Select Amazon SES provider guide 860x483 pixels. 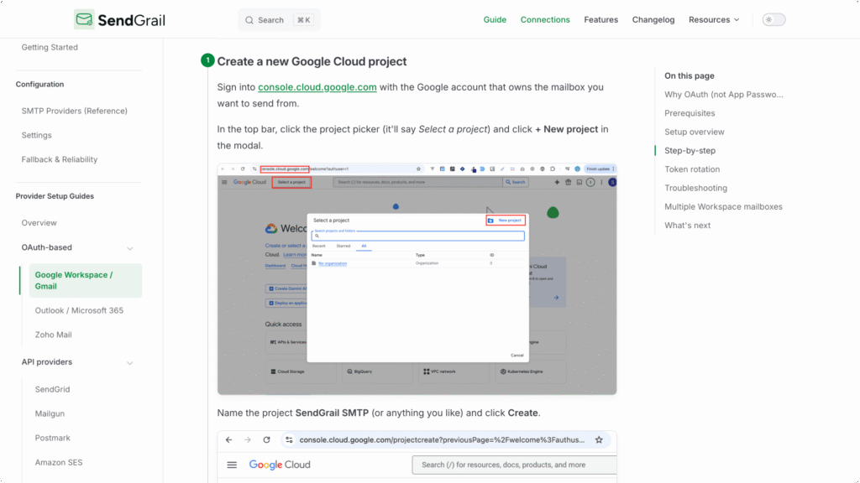59,462
